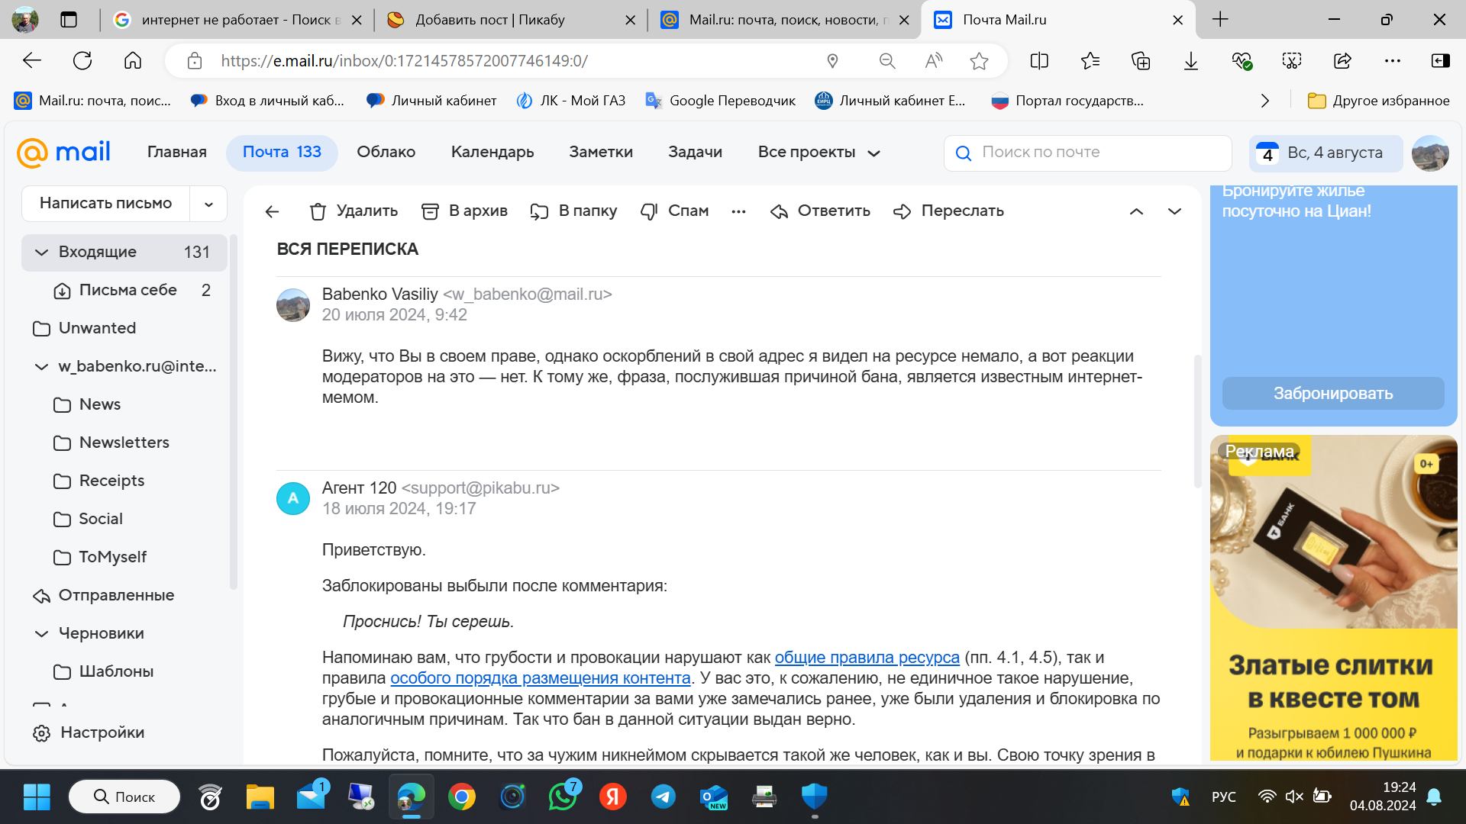The width and height of the screenshot is (1466, 824).
Task: Archive this email via archive icon
Action: point(430,211)
